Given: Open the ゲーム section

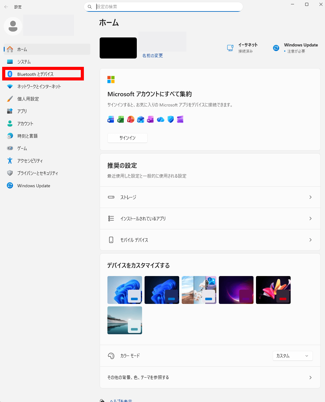Looking at the screenshot, I should tap(47, 148).
